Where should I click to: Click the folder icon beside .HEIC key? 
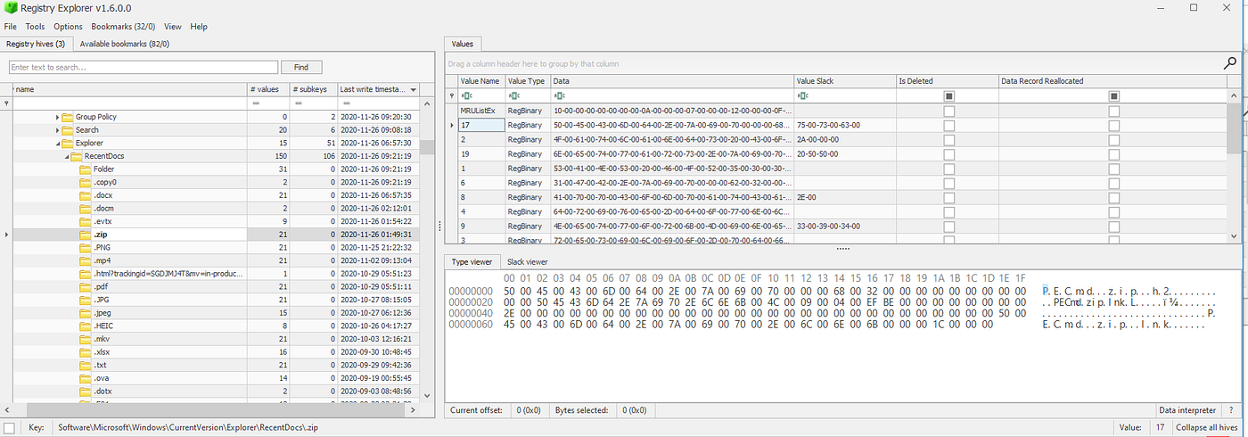(x=86, y=326)
